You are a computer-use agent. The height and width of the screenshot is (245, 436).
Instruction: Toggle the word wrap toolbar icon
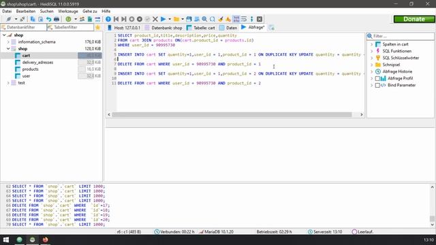click(244, 19)
